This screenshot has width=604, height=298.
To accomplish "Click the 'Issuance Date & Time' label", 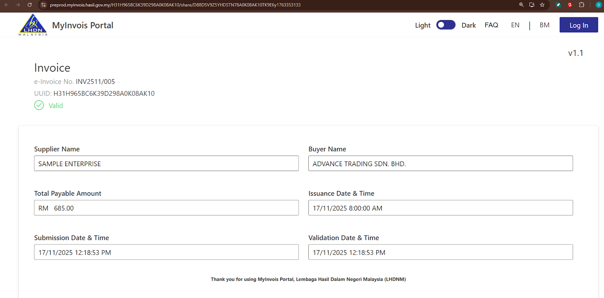I will (x=341, y=194).
